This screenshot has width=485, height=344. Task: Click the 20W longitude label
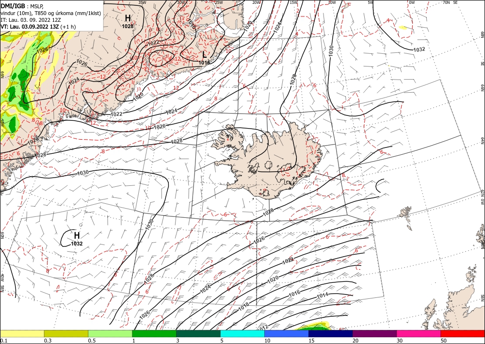[257, 2]
